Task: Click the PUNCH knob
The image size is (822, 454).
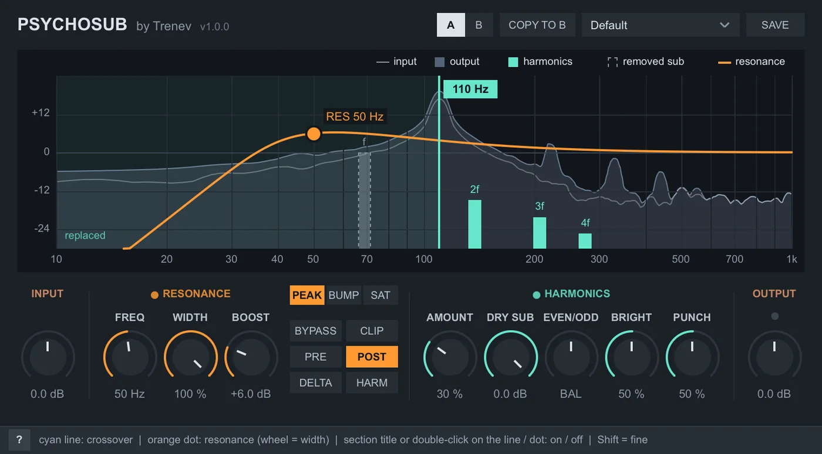Action: coord(692,357)
